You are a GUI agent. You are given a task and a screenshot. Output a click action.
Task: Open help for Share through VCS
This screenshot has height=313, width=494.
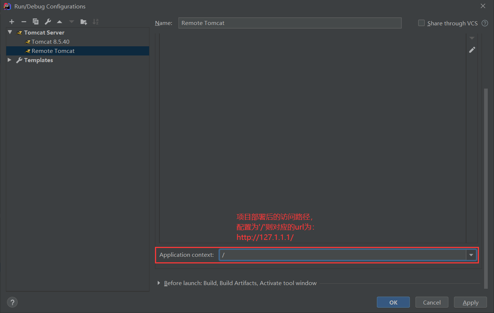tap(485, 23)
